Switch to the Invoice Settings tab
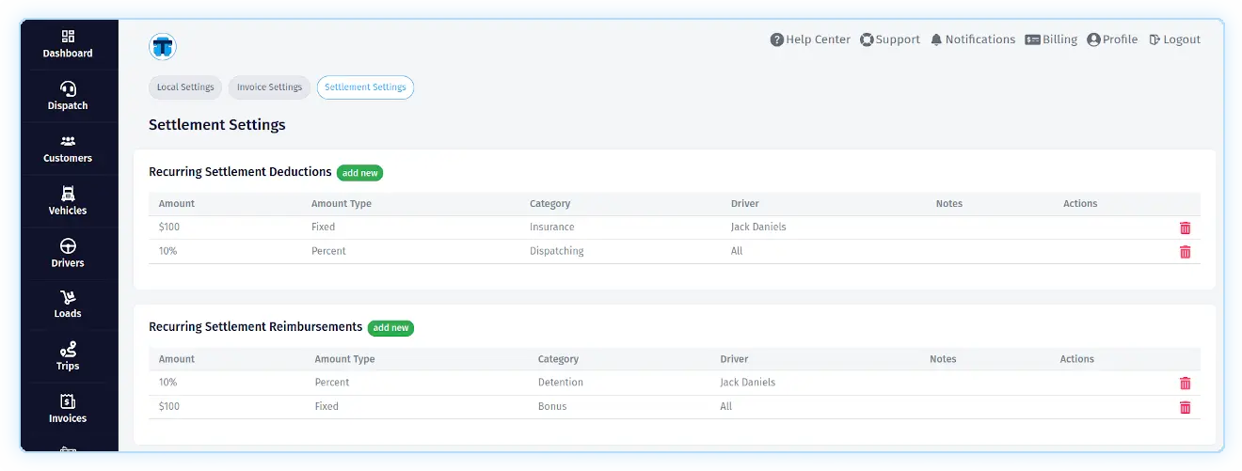Viewport: 1242px width, 471px height. tap(269, 87)
